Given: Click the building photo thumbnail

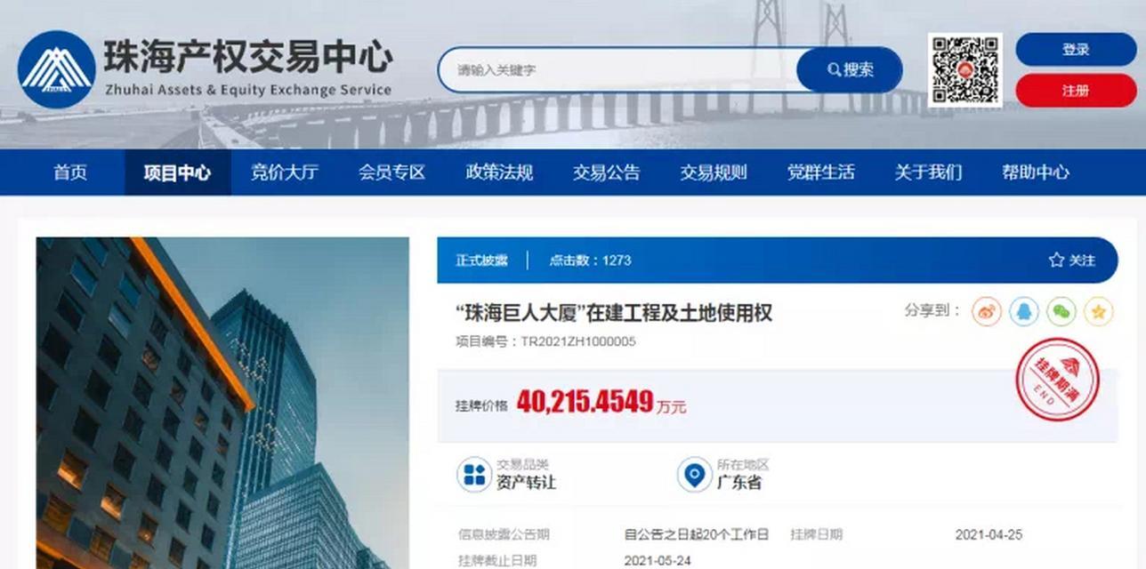Looking at the screenshot, I should coord(222,403).
